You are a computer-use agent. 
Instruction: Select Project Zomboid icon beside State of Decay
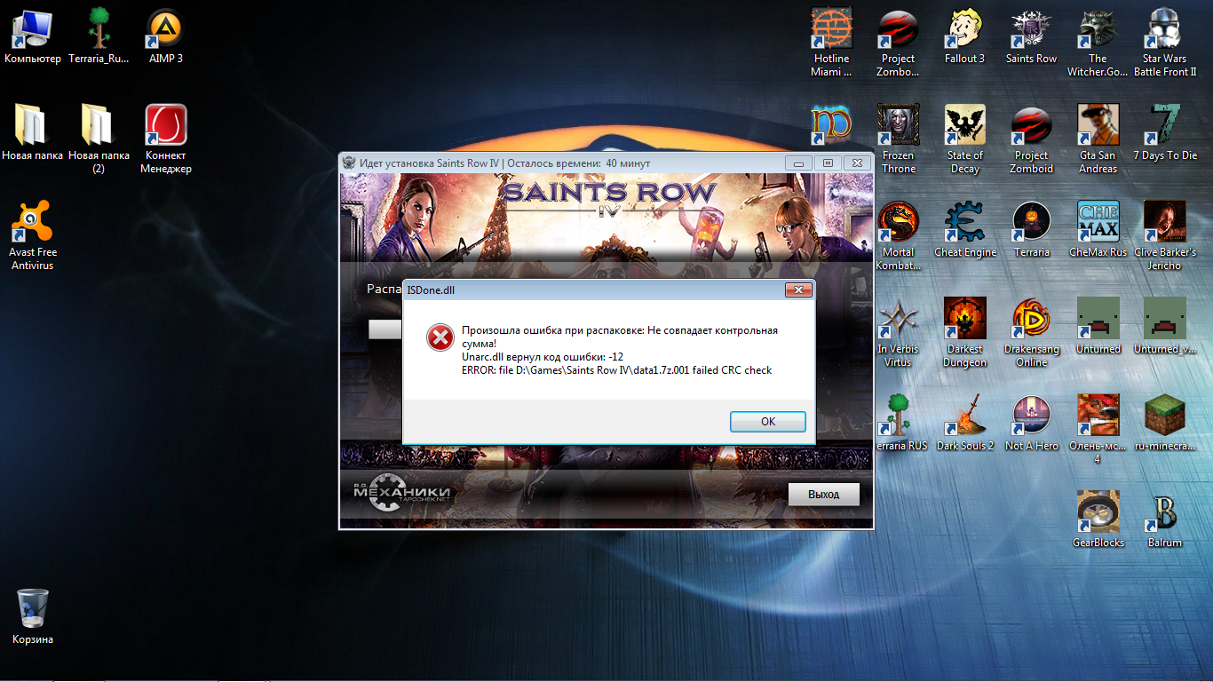pos(1031,139)
